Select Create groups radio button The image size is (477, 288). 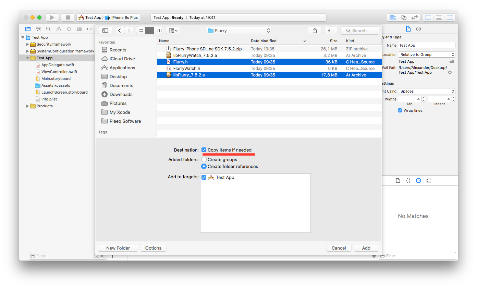click(204, 159)
